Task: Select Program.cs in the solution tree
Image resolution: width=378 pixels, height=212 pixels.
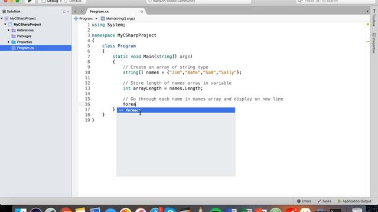Action: point(35,48)
